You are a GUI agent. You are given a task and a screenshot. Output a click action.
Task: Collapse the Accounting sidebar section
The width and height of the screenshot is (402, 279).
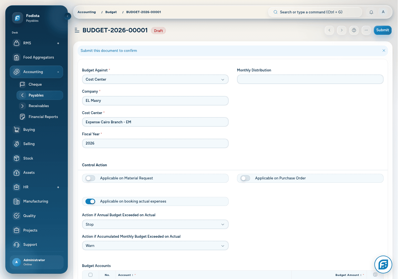click(58, 72)
